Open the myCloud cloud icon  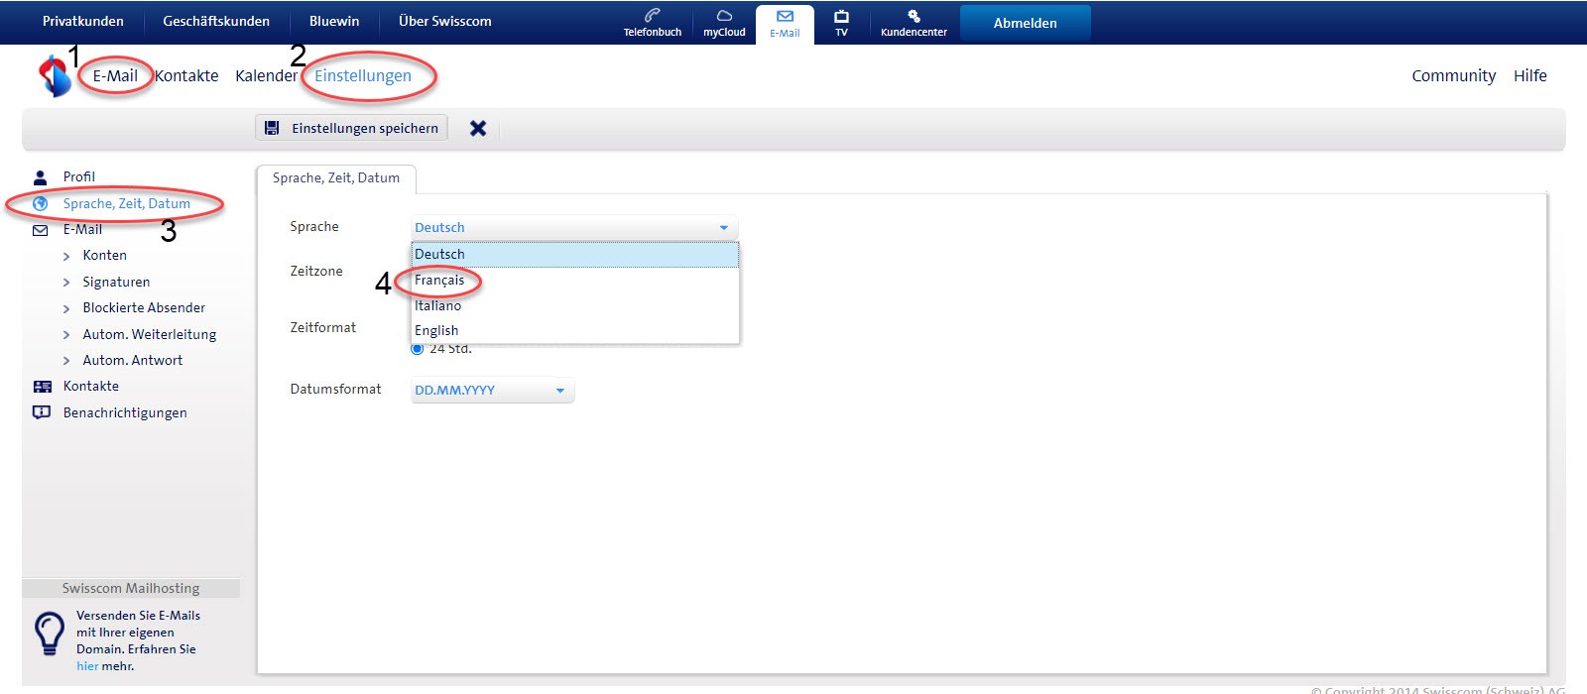pyautogui.click(x=724, y=16)
